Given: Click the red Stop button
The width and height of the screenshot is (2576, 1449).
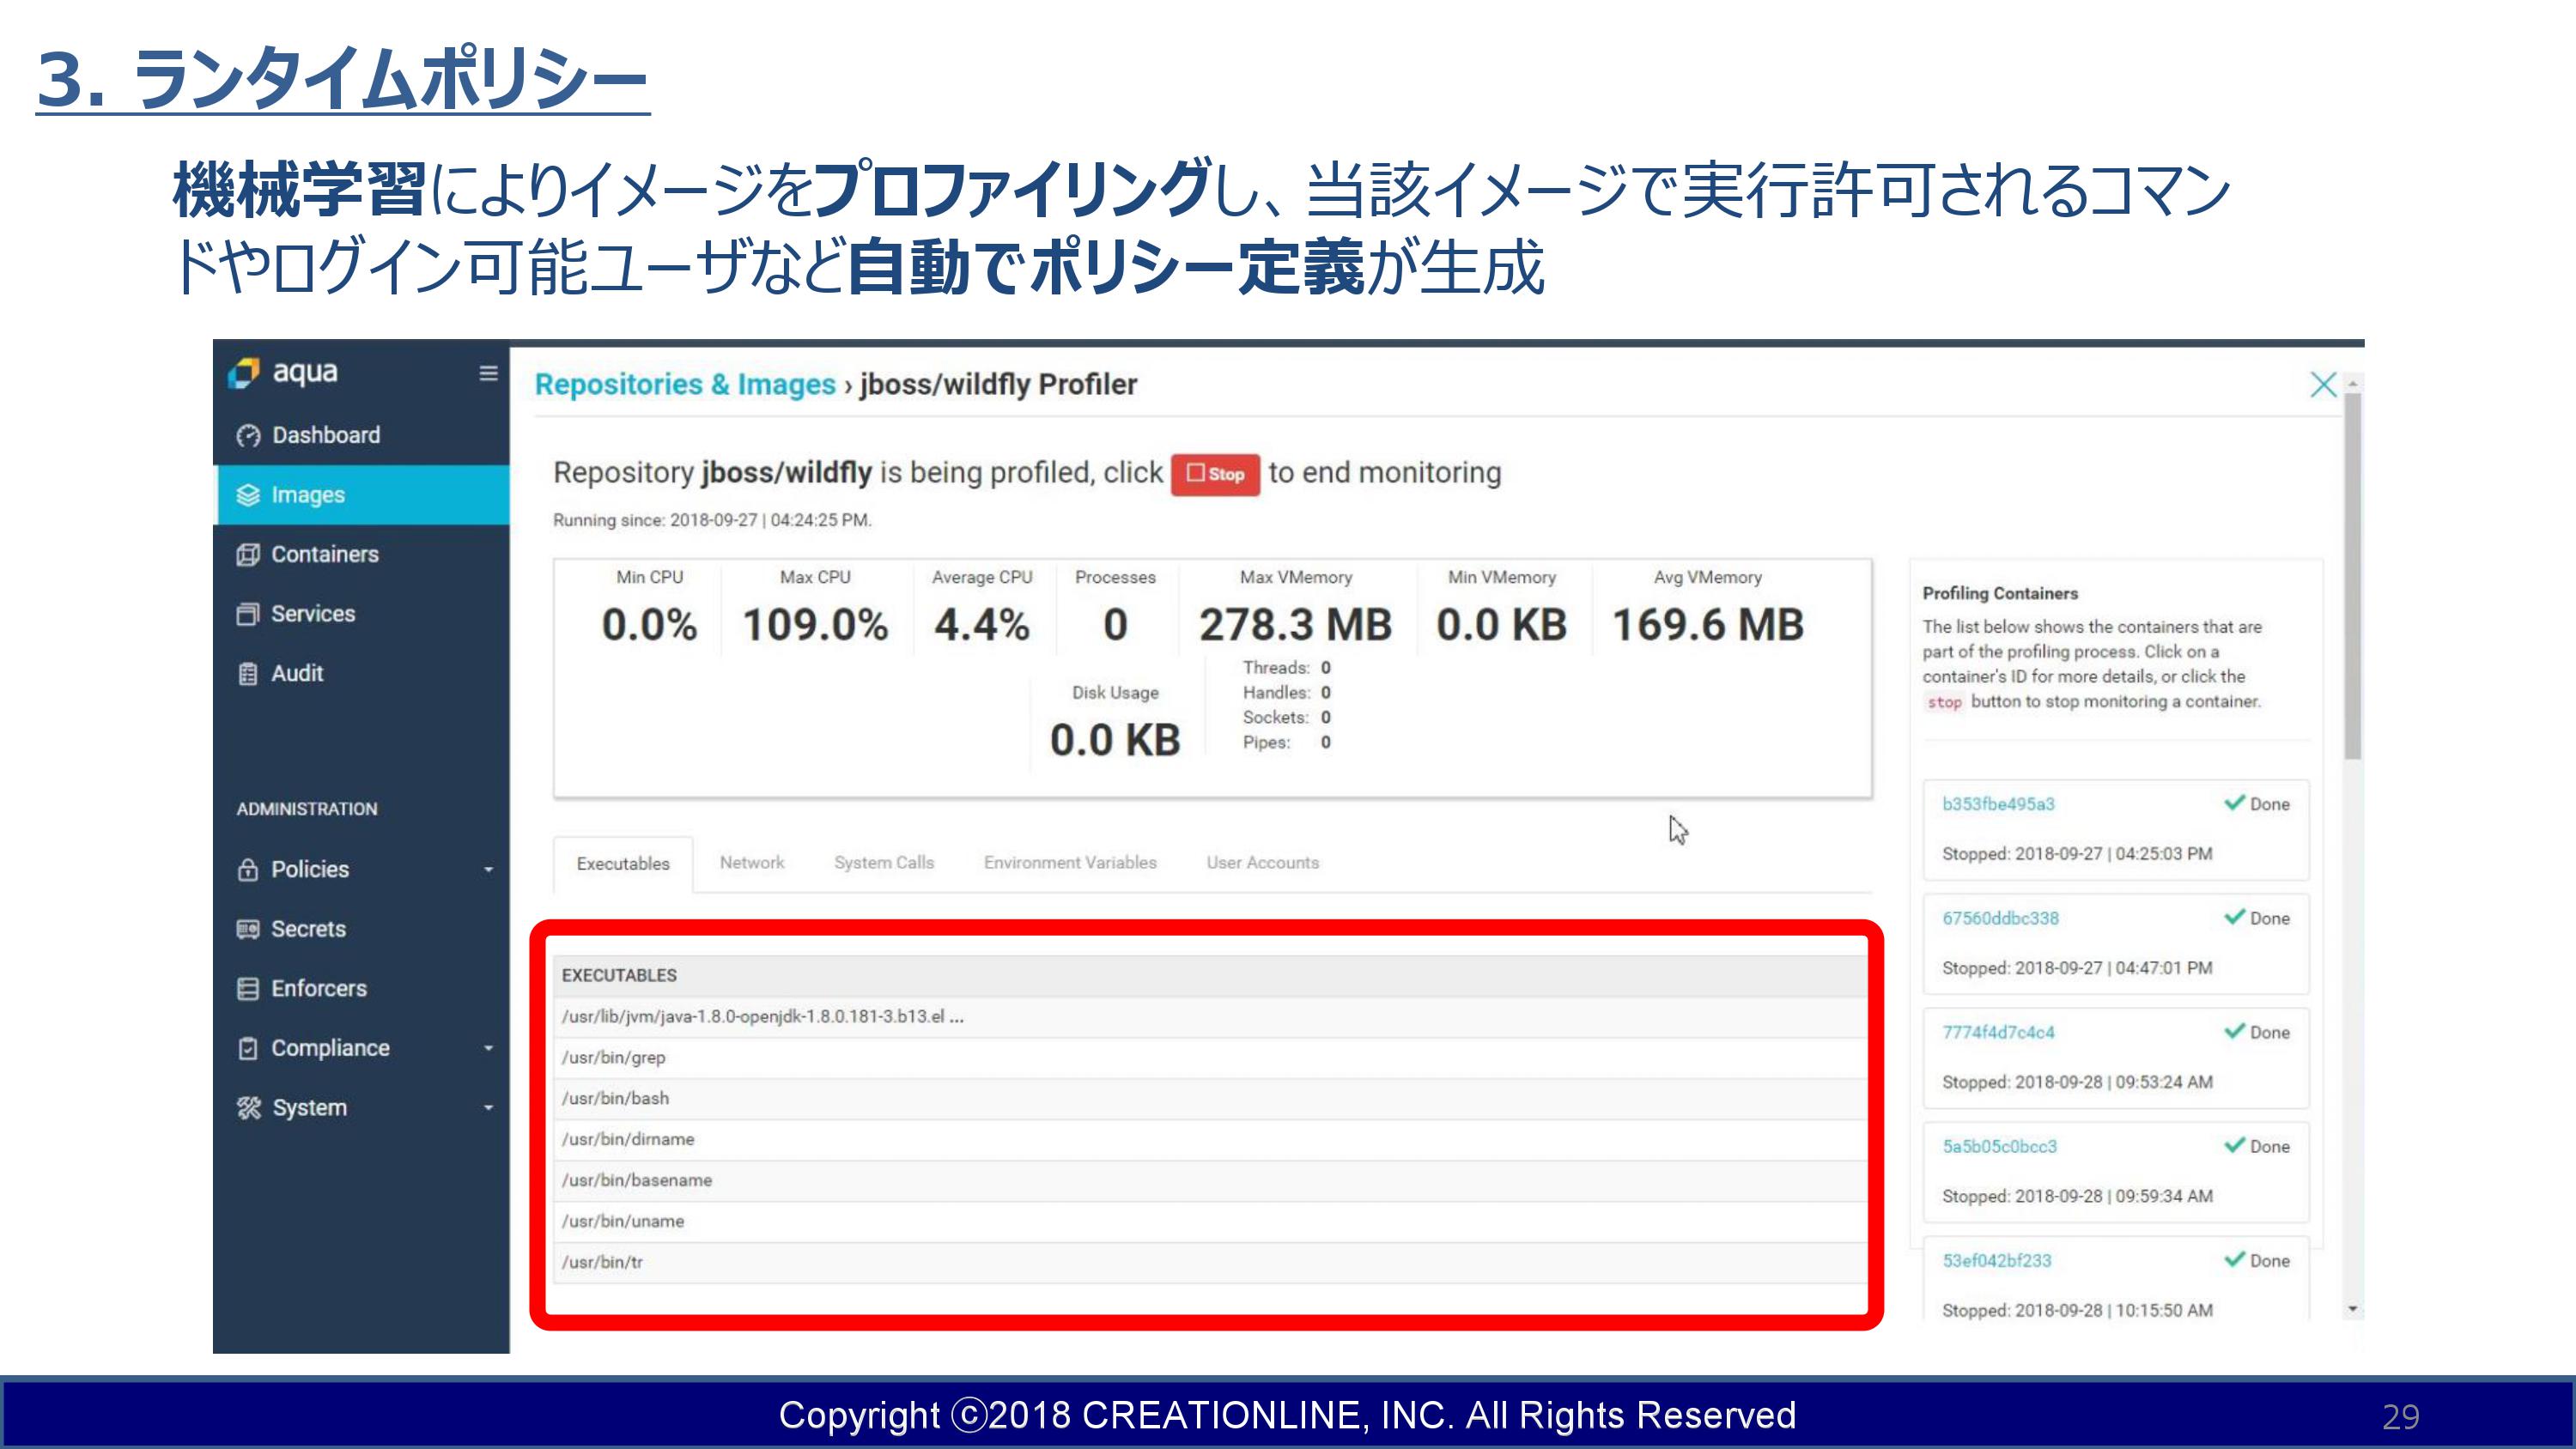Looking at the screenshot, I should 1215,474.
